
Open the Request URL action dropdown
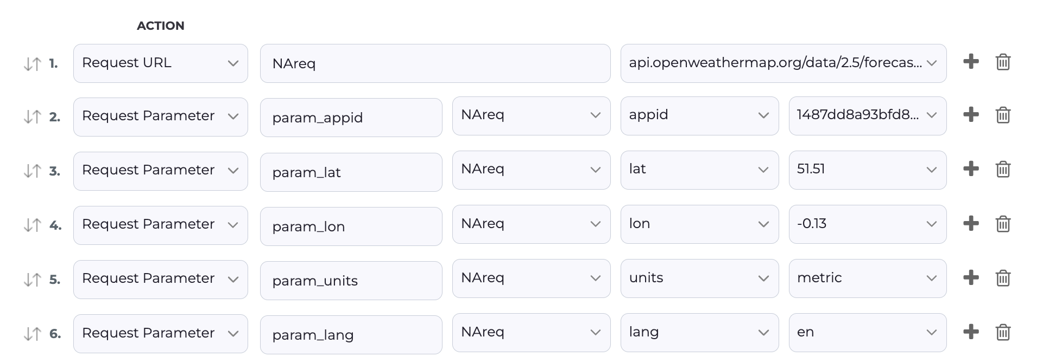pyautogui.click(x=160, y=63)
